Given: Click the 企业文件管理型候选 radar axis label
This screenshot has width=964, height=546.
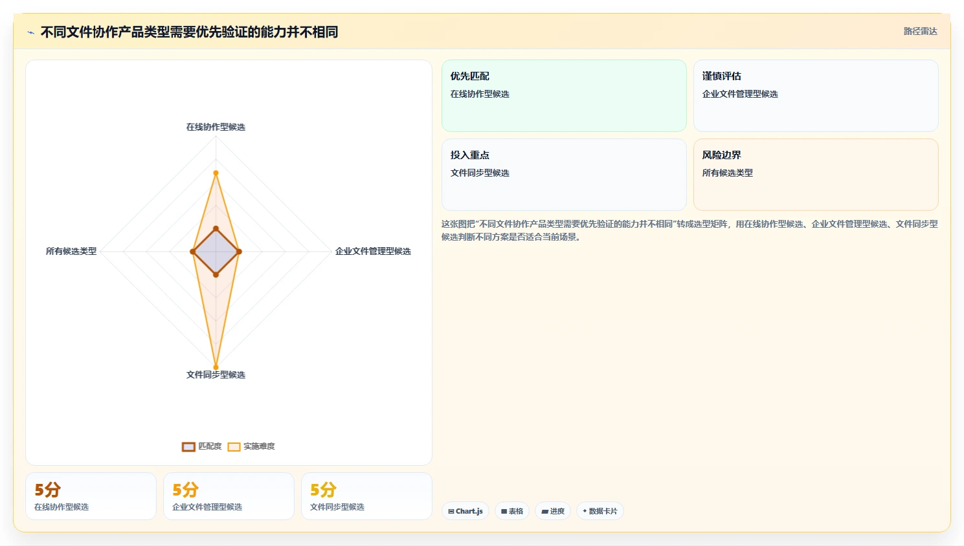Looking at the screenshot, I should (x=373, y=251).
